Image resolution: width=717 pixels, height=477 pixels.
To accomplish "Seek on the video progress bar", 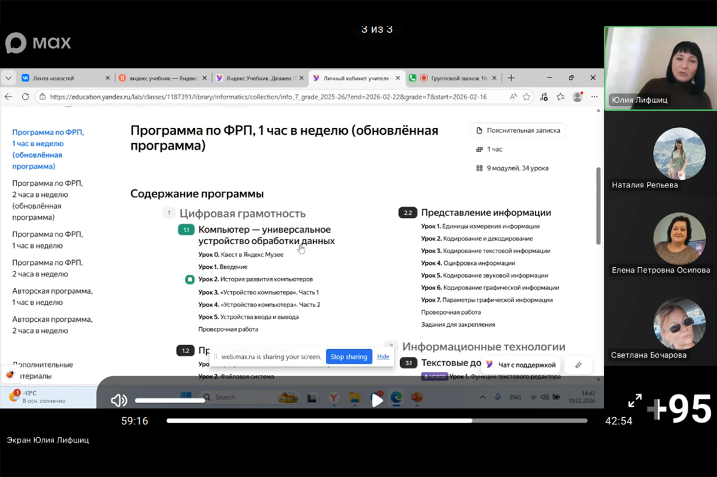I will point(377,421).
